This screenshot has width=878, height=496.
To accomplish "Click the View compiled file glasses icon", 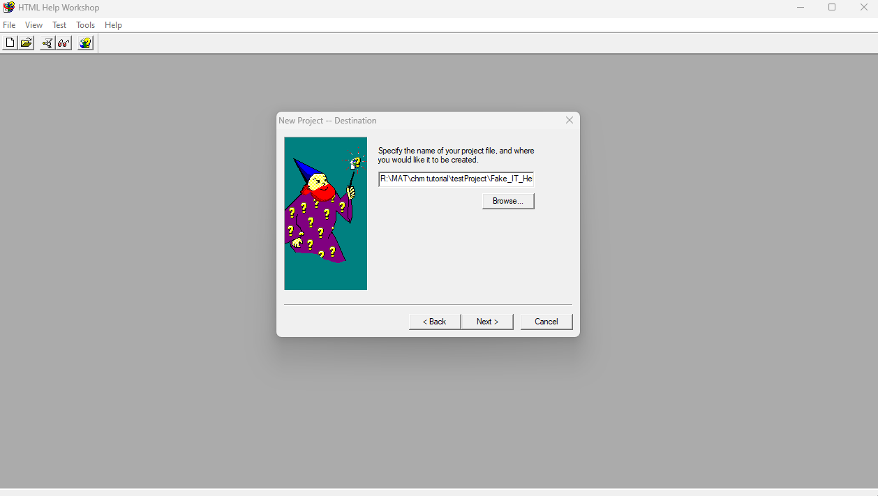I will coord(64,43).
